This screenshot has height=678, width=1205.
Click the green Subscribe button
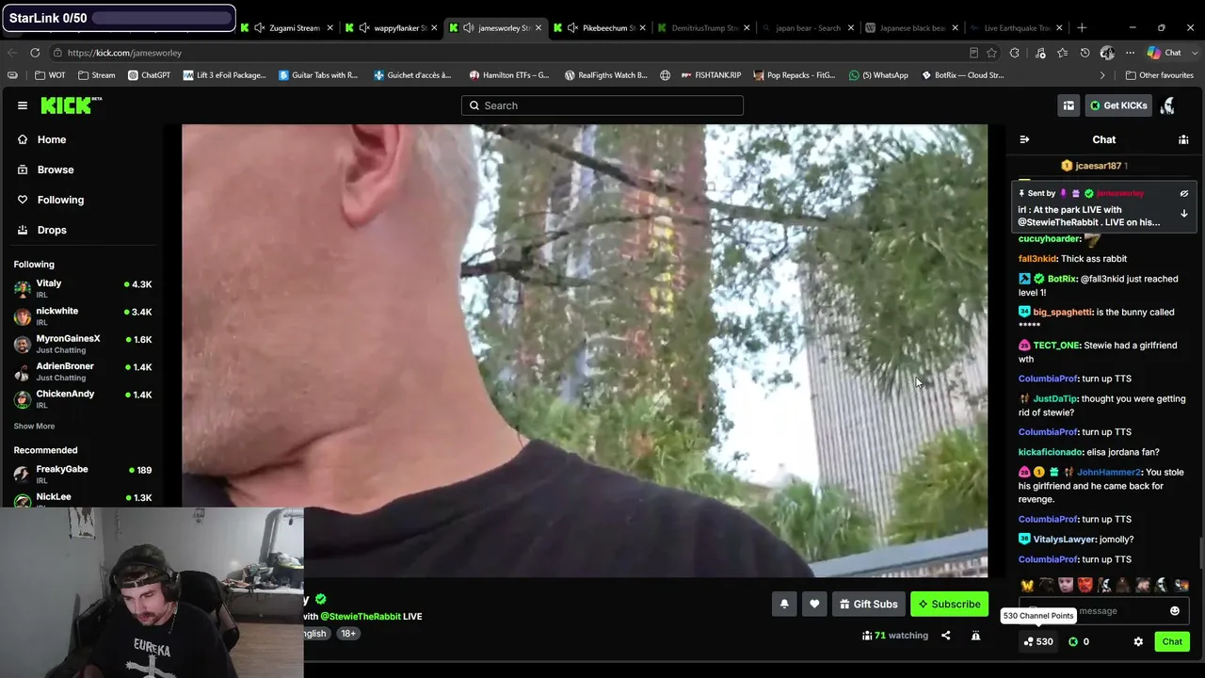click(x=949, y=605)
